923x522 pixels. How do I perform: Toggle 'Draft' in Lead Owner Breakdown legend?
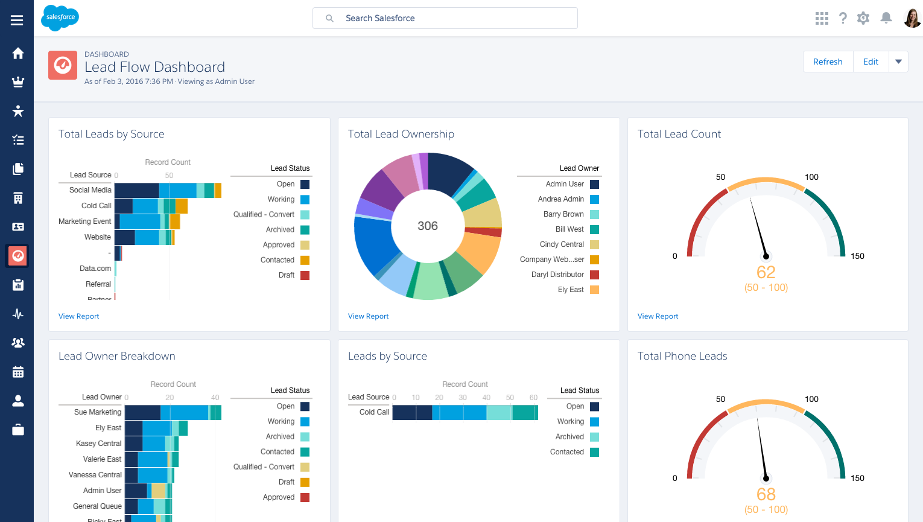(x=287, y=482)
